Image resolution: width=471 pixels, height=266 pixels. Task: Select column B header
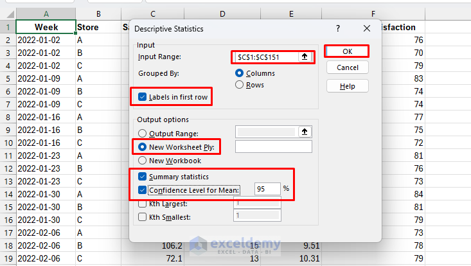pyautogui.click(x=98, y=13)
